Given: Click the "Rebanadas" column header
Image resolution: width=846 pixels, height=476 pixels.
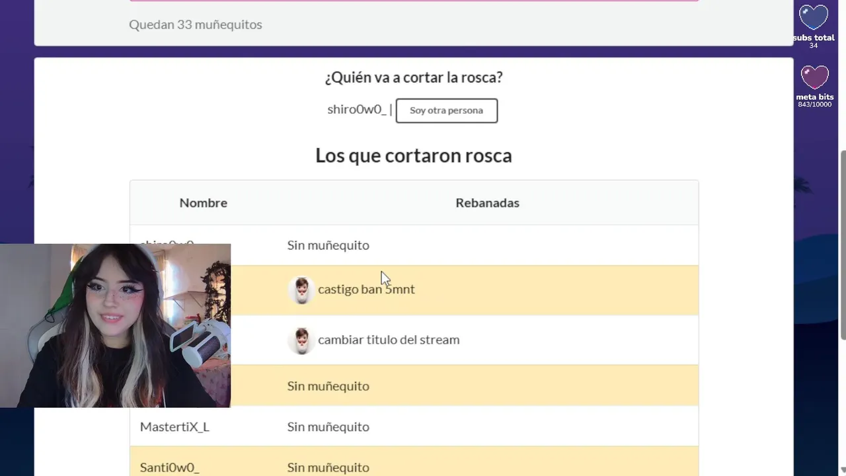Looking at the screenshot, I should [487, 203].
